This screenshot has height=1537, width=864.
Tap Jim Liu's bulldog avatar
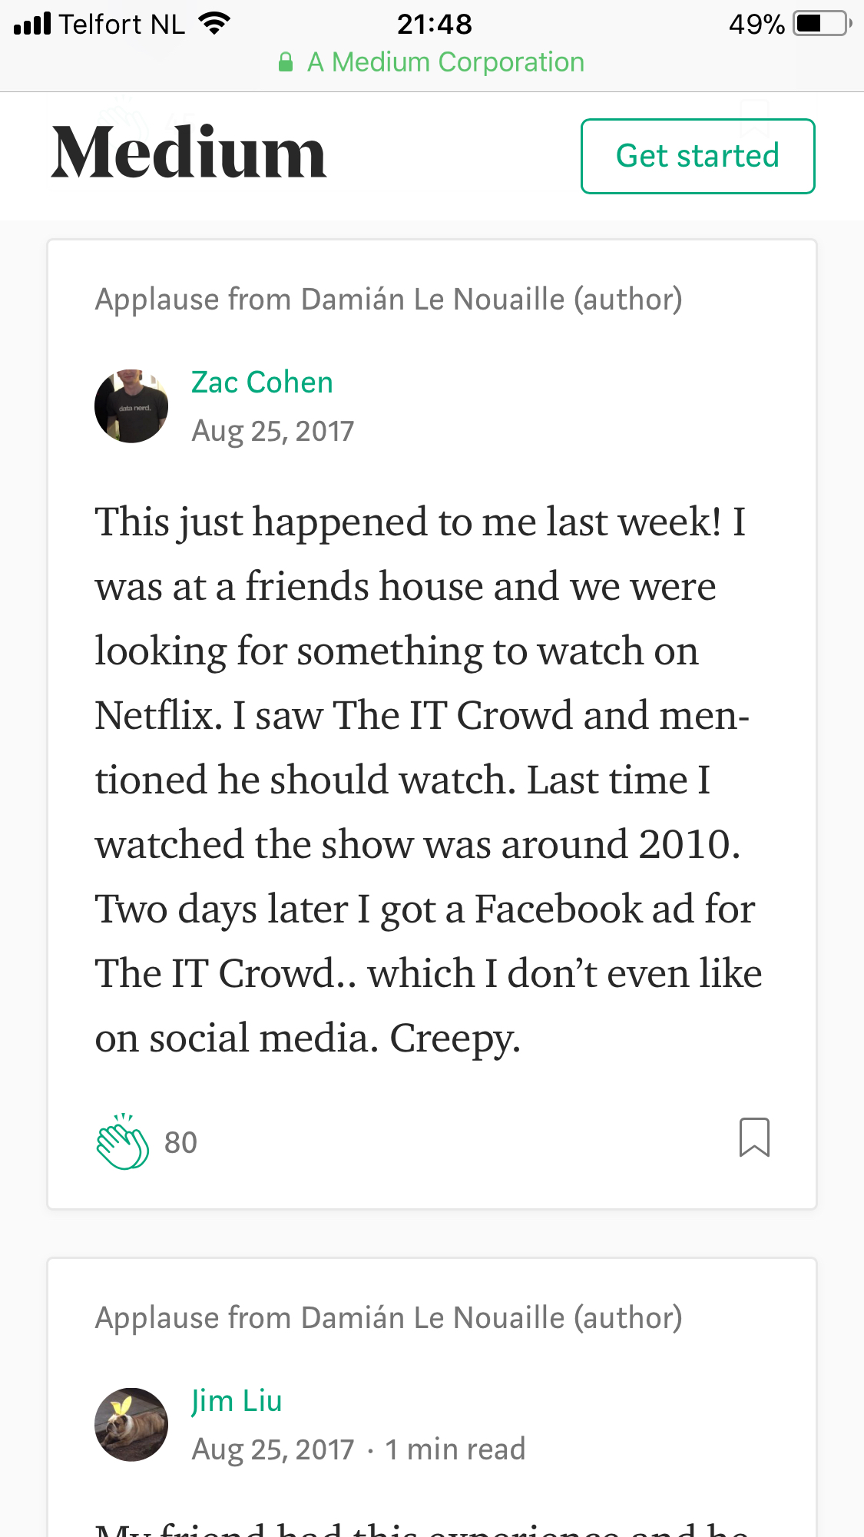(x=131, y=1424)
